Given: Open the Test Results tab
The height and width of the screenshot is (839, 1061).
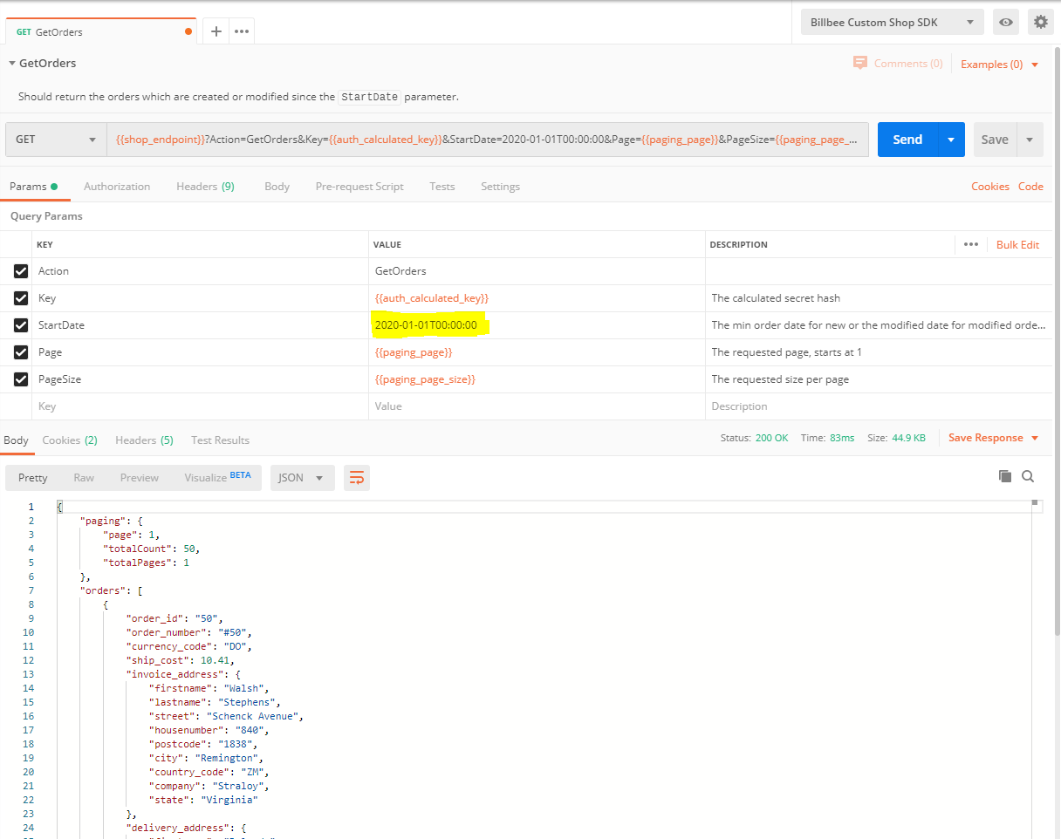Looking at the screenshot, I should [220, 440].
